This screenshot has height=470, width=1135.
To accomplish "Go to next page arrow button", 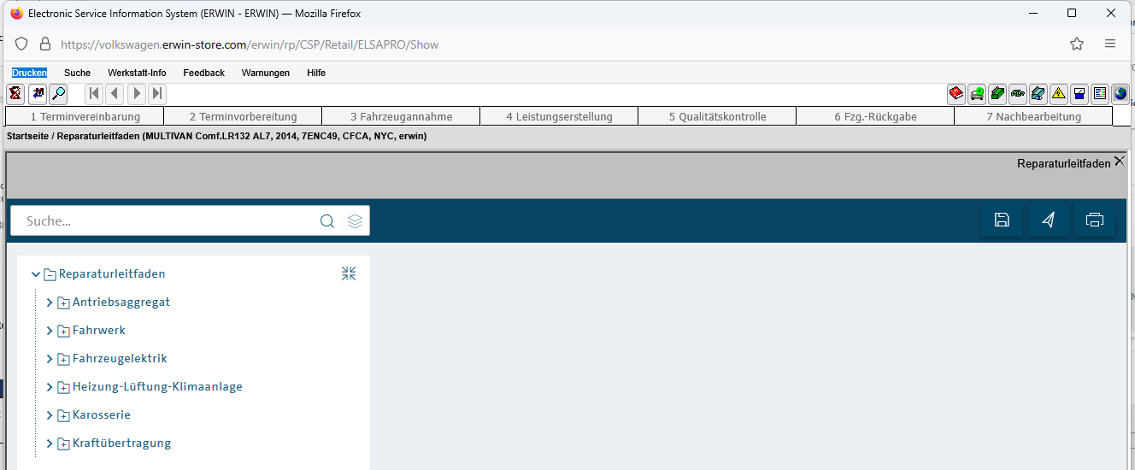I will coord(137,94).
